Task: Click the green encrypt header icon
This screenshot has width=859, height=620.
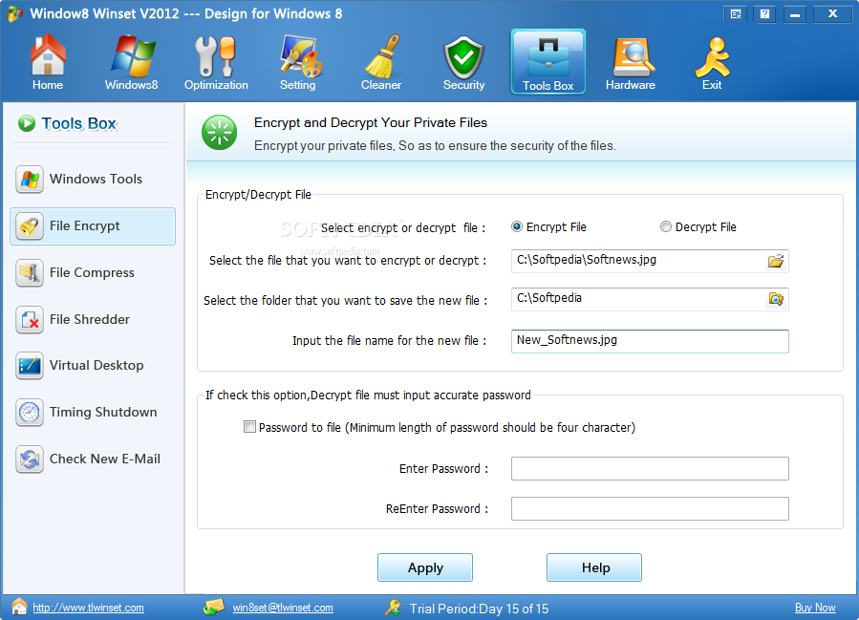Action: [219, 133]
